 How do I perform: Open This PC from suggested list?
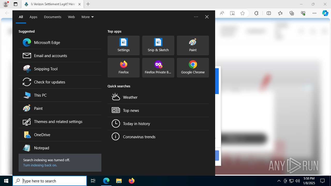[60, 95]
